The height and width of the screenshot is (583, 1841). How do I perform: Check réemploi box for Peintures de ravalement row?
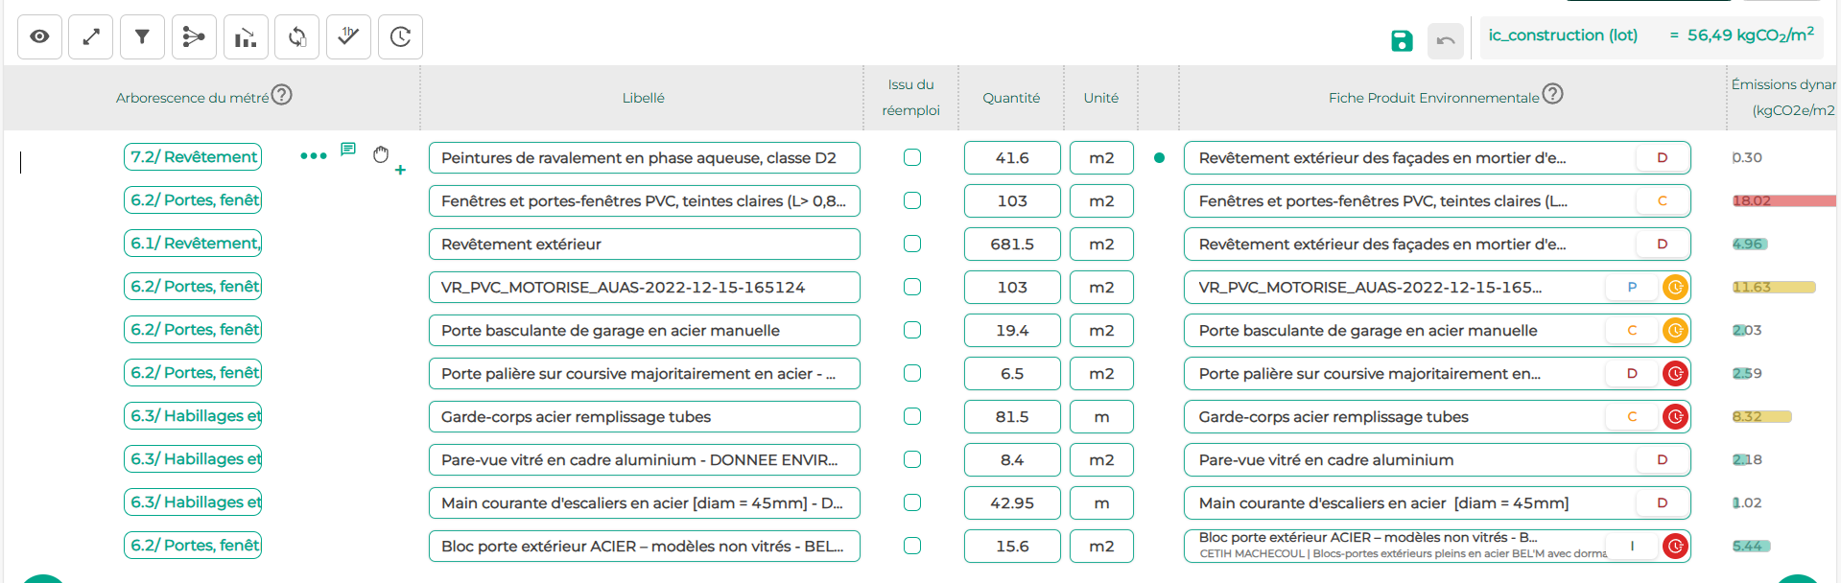pyautogui.click(x=912, y=157)
